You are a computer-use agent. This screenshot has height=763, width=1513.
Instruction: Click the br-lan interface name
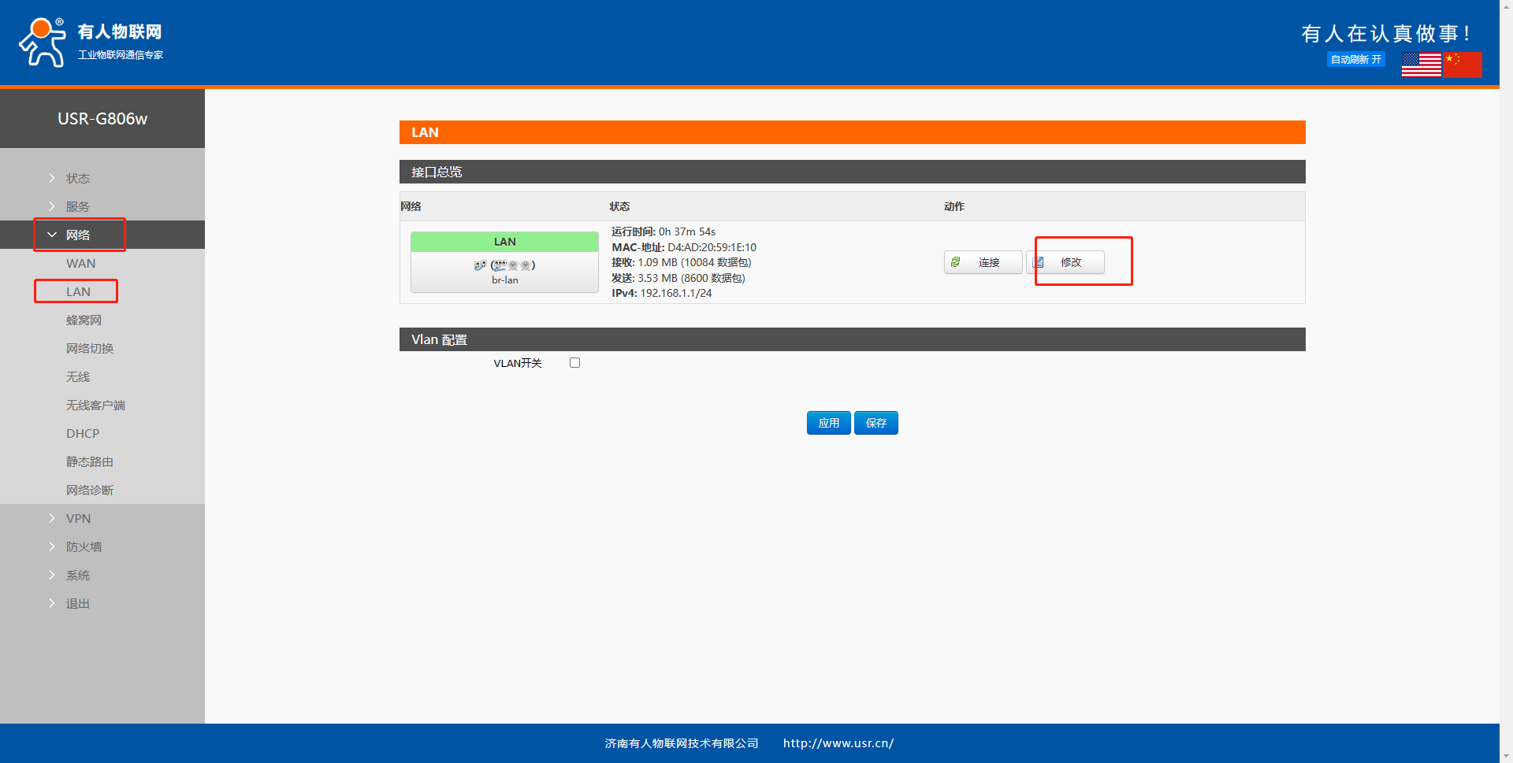tap(505, 280)
